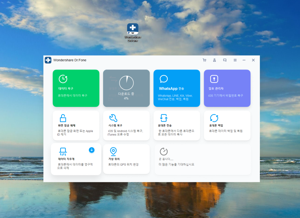Open the 휴대폰 백업 card
Viewport: 300px width, 218px height.
click(x=227, y=126)
